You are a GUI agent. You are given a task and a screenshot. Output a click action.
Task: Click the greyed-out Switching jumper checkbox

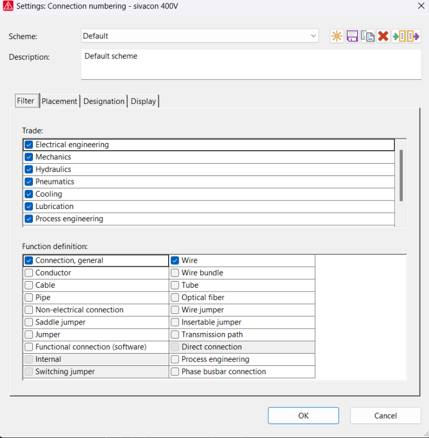(29, 372)
